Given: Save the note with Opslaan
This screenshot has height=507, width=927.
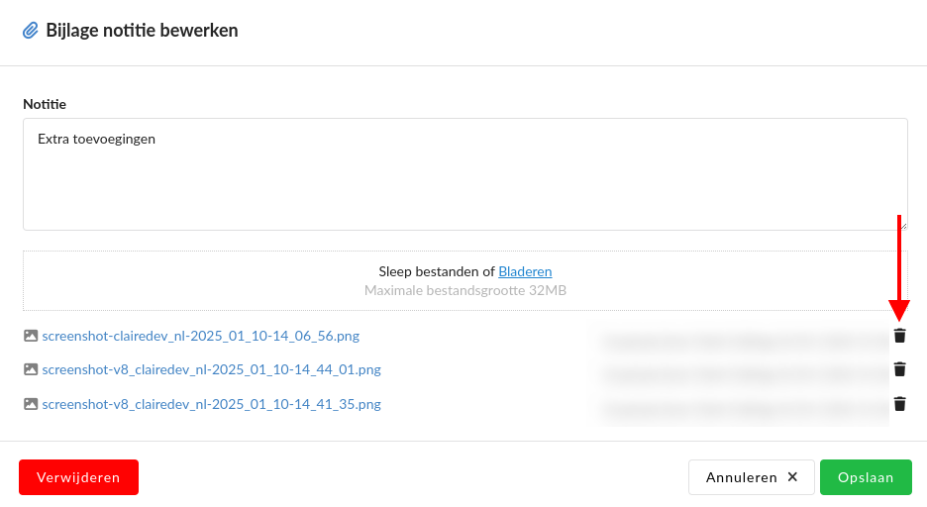Looking at the screenshot, I should point(866,477).
